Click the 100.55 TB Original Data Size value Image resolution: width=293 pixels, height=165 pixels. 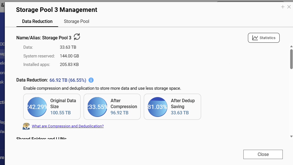point(60,113)
